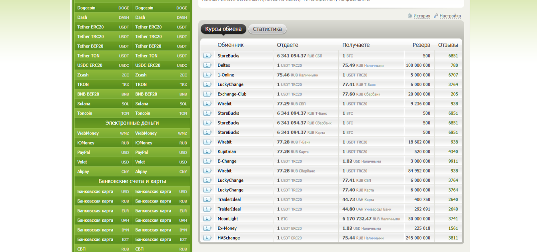Open the info icon beside Kupitman

207,151
